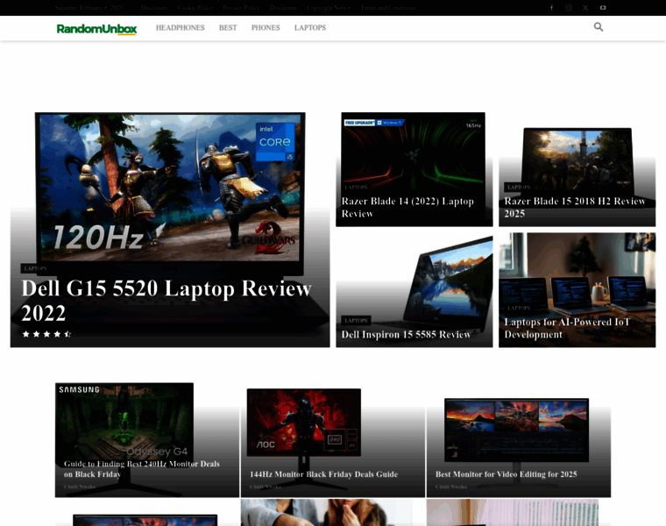Click Laptops tag on Dell Inspiron card
666x526 pixels.
356,320
